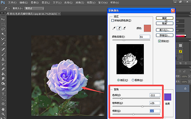Open the View menu
Image resolution: width=191 pixels, height=119 pixels.
click(91, 2)
